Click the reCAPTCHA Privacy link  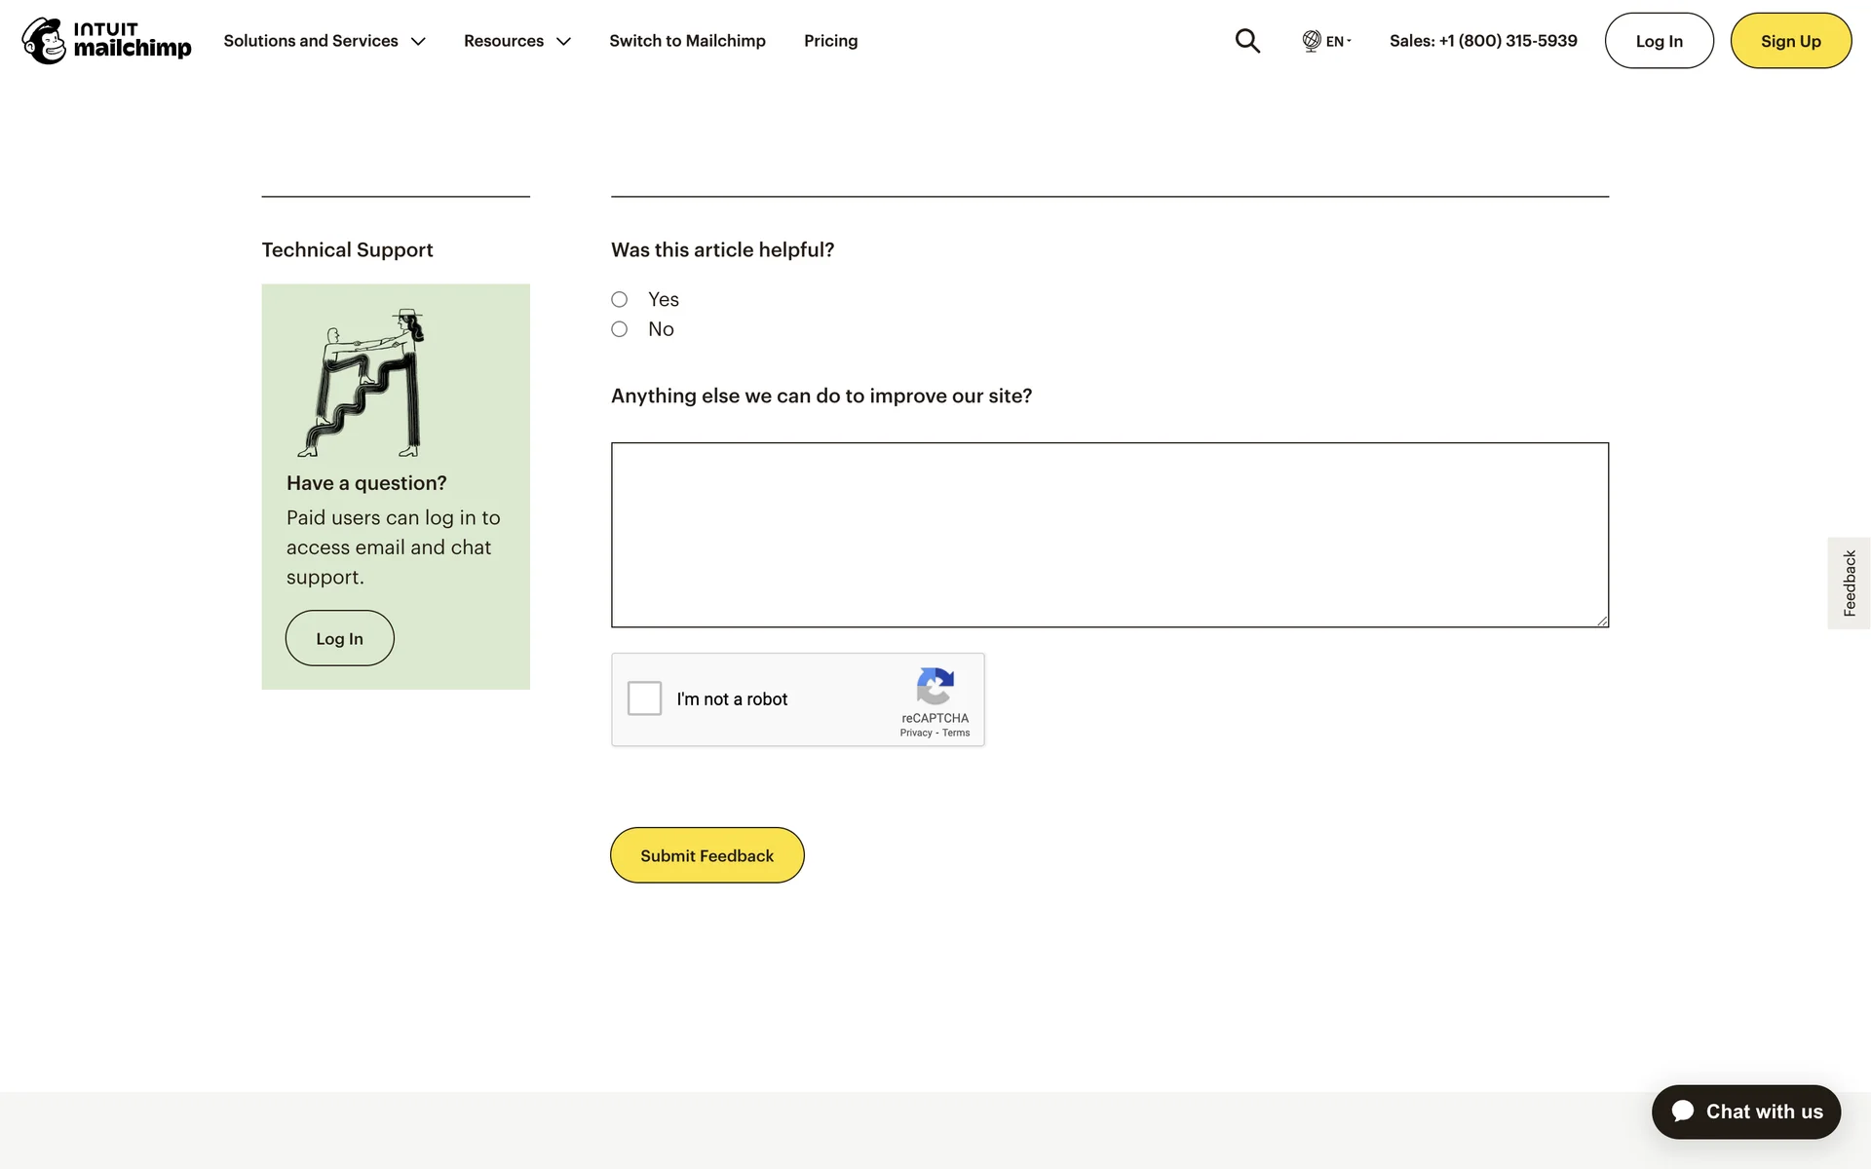click(x=915, y=734)
